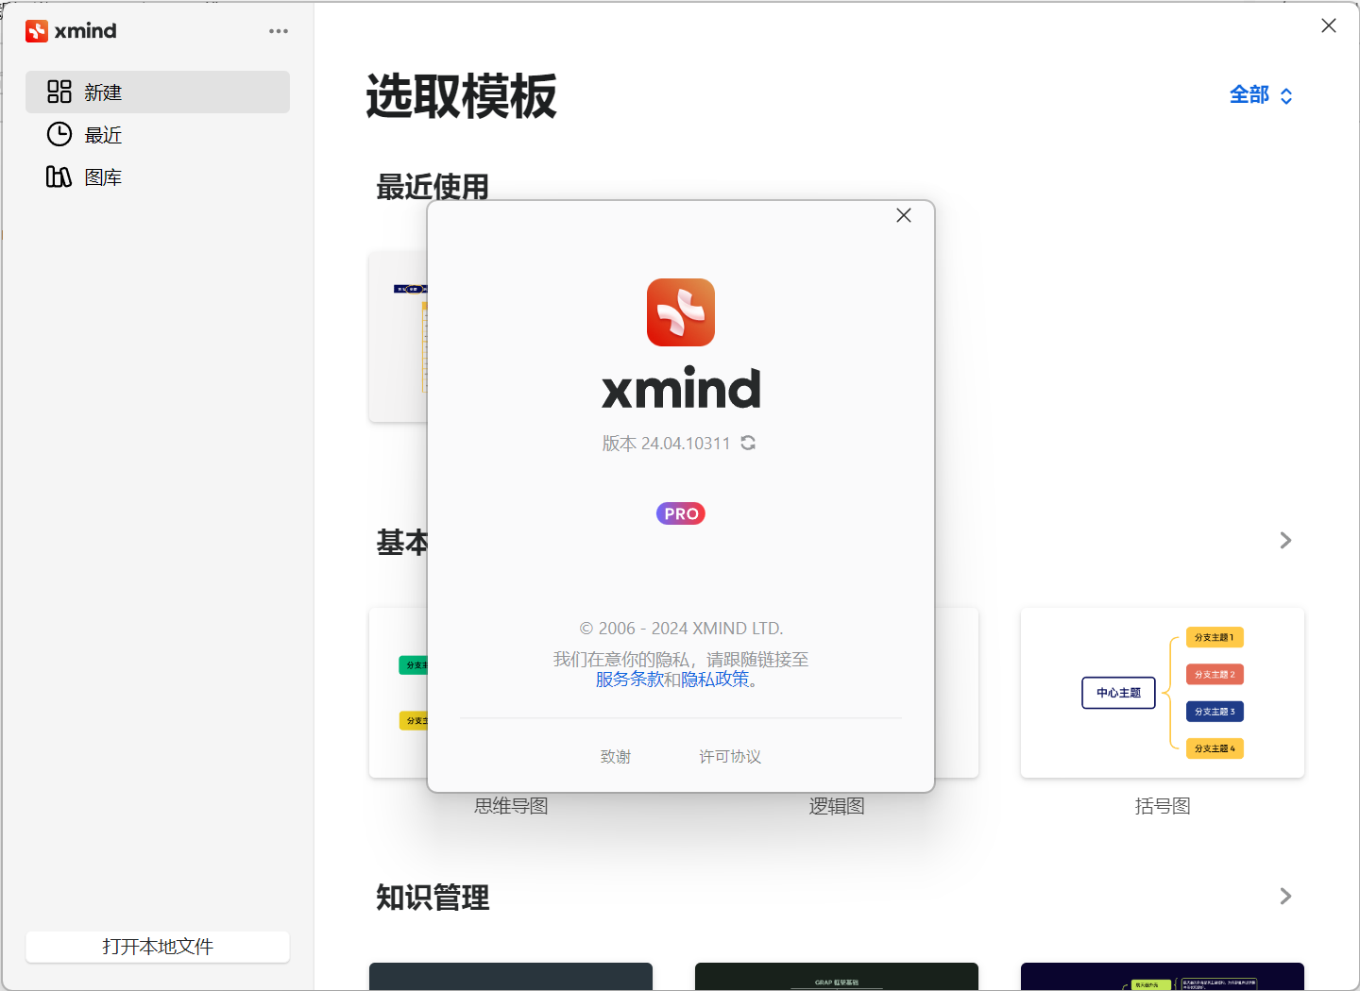This screenshot has width=1360, height=991.
Task: Click the 致谢 button
Action: pos(616,756)
